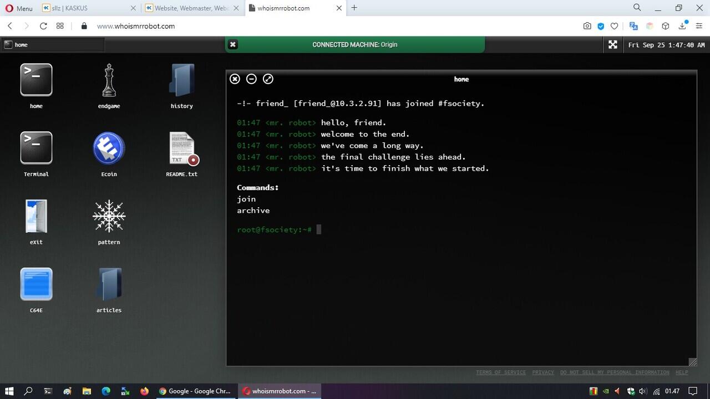The width and height of the screenshot is (710, 399).
Task: Open a new browser tab
Action: (x=354, y=8)
